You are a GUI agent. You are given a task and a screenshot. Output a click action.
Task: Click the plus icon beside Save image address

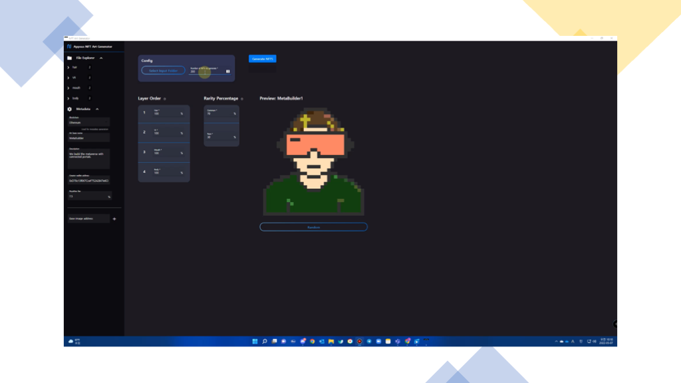pos(114,219)
